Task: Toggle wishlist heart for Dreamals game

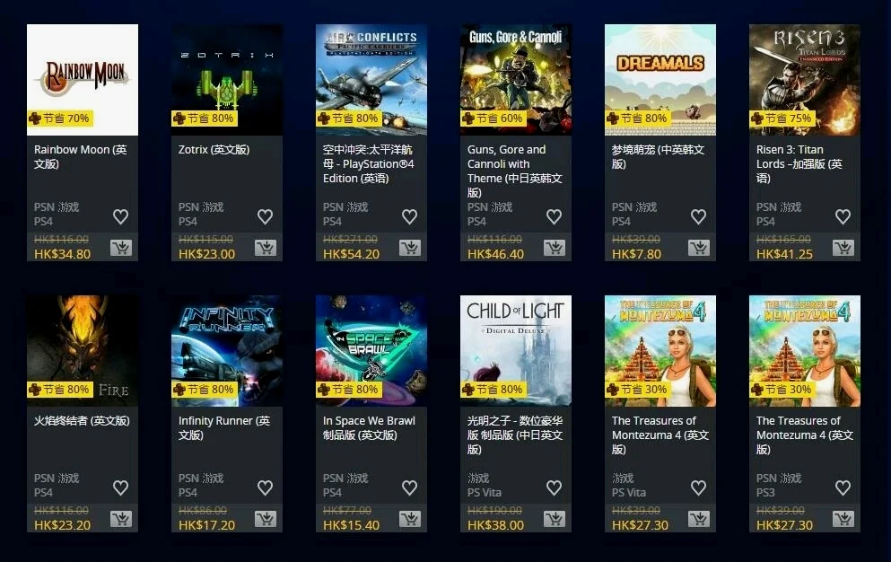Action: point(698,216)
